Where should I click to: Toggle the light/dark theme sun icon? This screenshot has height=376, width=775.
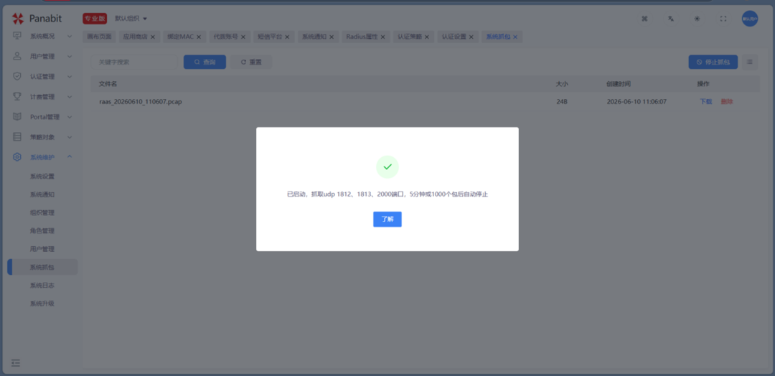(x=697, y=19)
